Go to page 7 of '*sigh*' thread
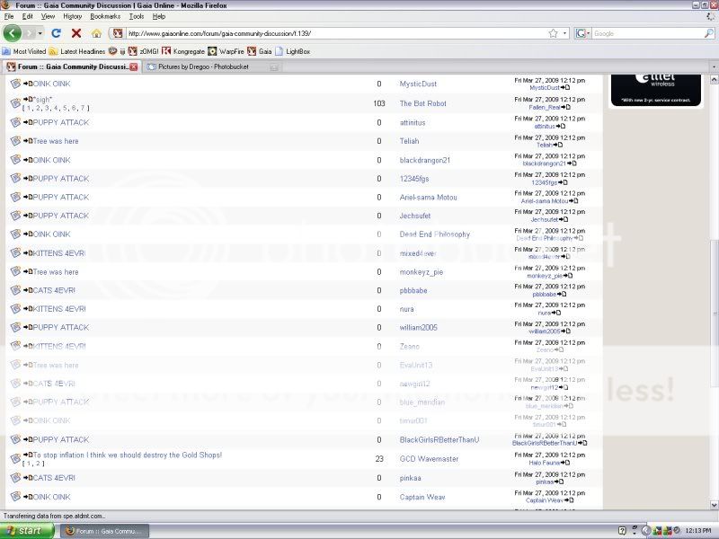 tap(83, 108)
